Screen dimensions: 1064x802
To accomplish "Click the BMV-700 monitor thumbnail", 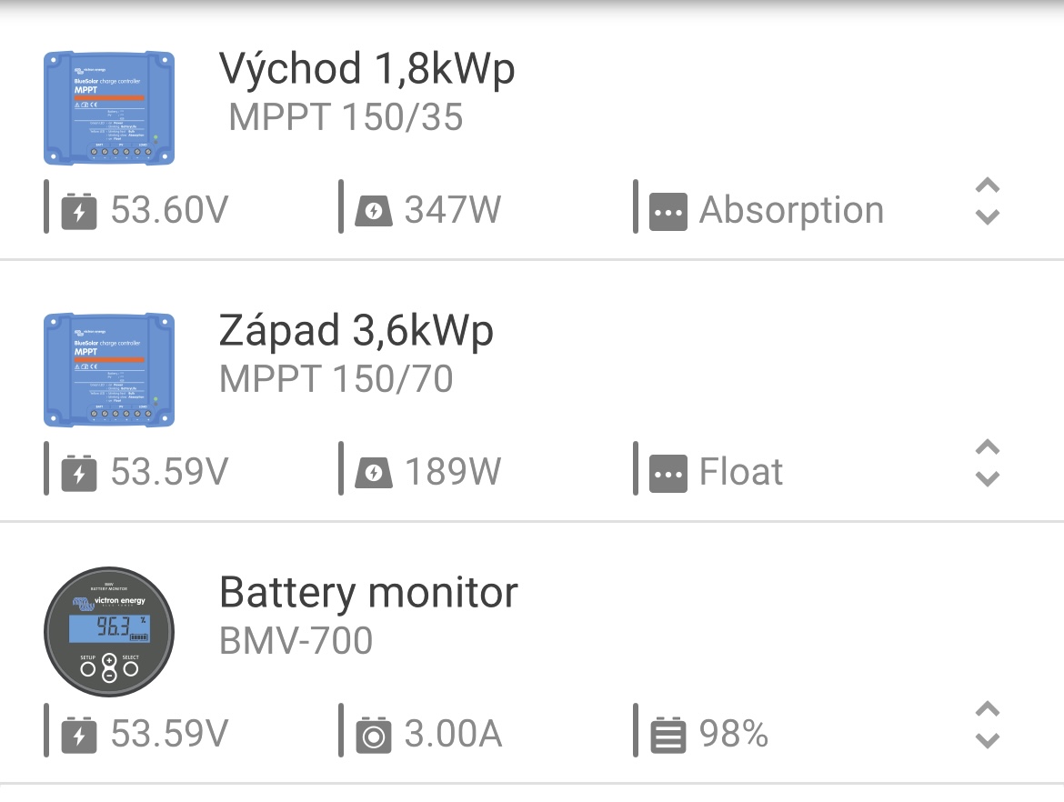I will pos(109,632).
